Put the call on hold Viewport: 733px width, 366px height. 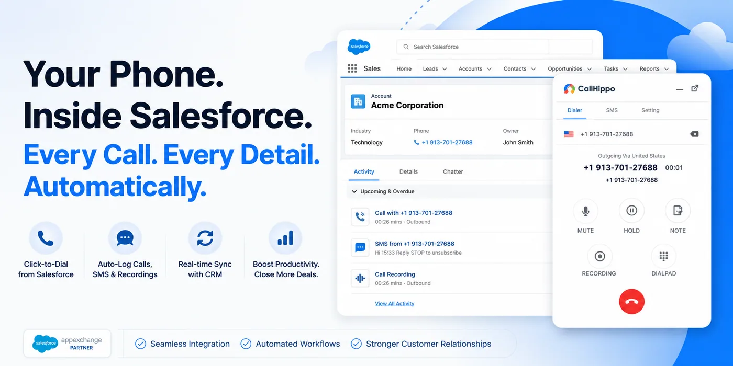click(x=631, y=211)
